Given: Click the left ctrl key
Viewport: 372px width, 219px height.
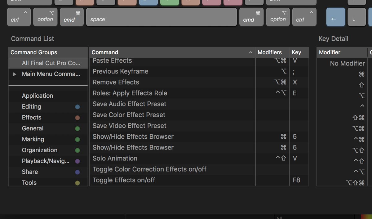Looking at the screenshot, I should (19, 17).
